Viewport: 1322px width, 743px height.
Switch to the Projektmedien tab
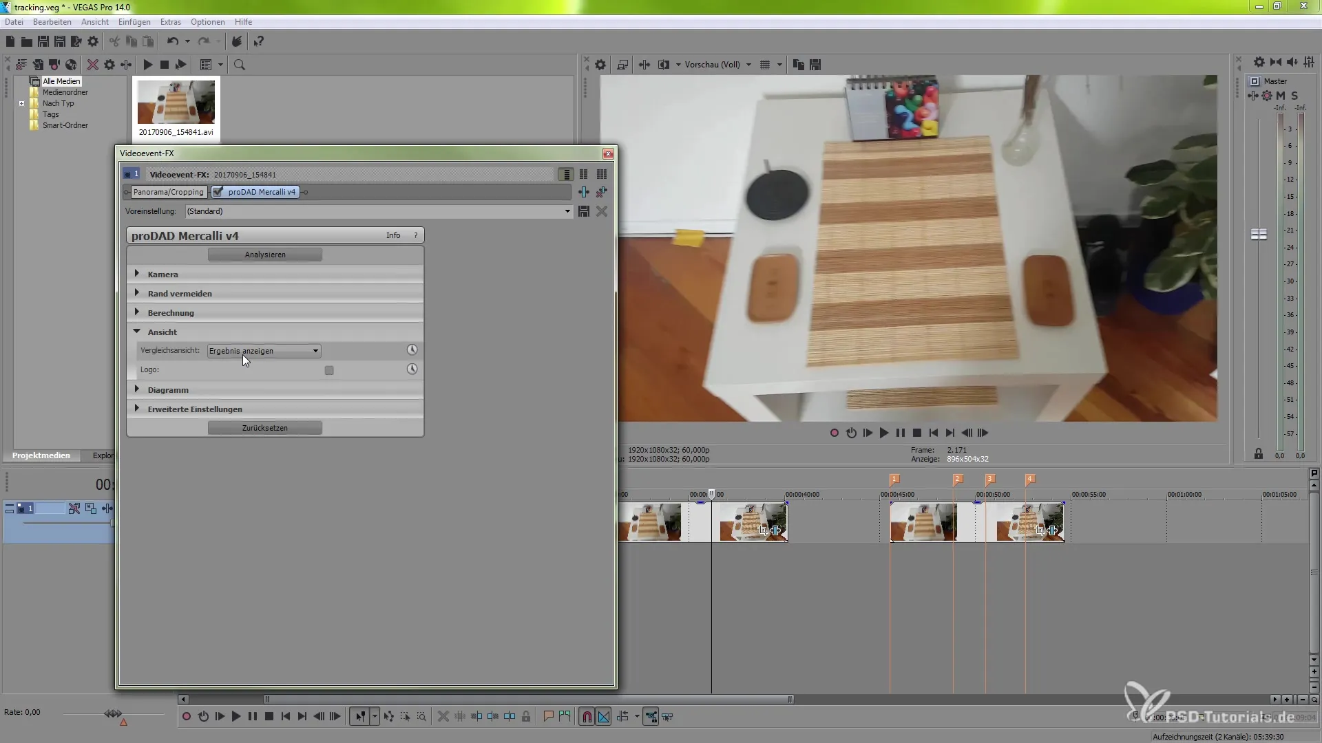(x=41, y=455)
